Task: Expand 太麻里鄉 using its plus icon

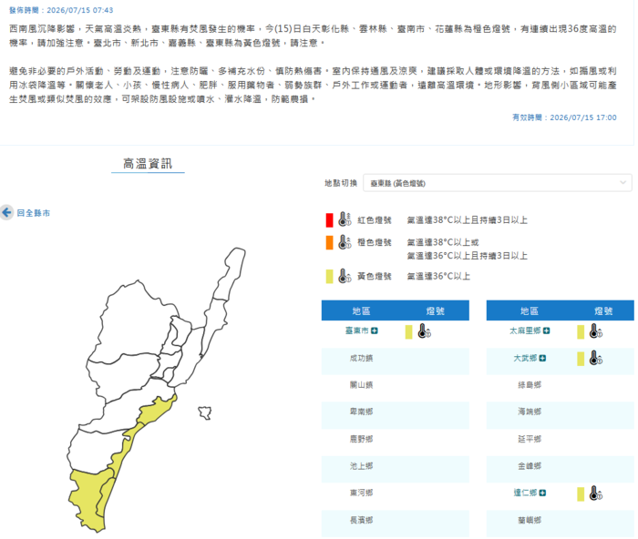Action: [547, 331]
